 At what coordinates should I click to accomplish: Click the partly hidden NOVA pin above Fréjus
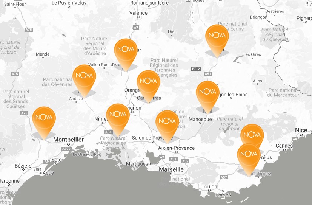252,132
